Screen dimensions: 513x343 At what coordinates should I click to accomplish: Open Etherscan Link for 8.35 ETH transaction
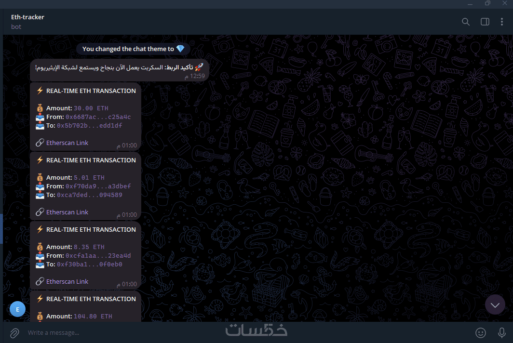(x=67, y=281)
